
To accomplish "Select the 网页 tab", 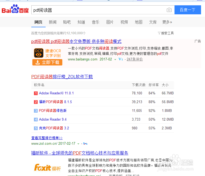I will click(x=38, y=22).
